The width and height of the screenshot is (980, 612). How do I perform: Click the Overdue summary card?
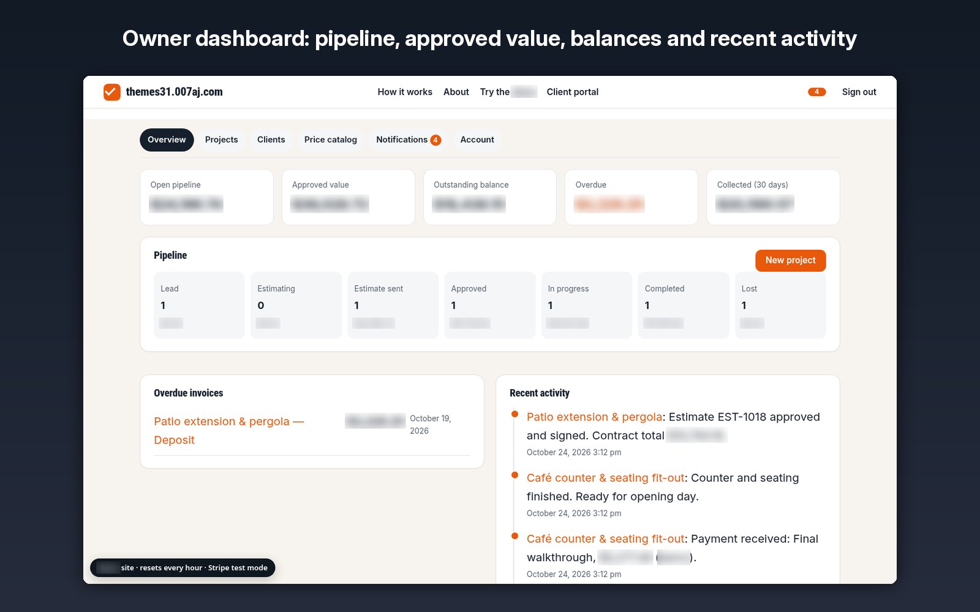[631, 197]
